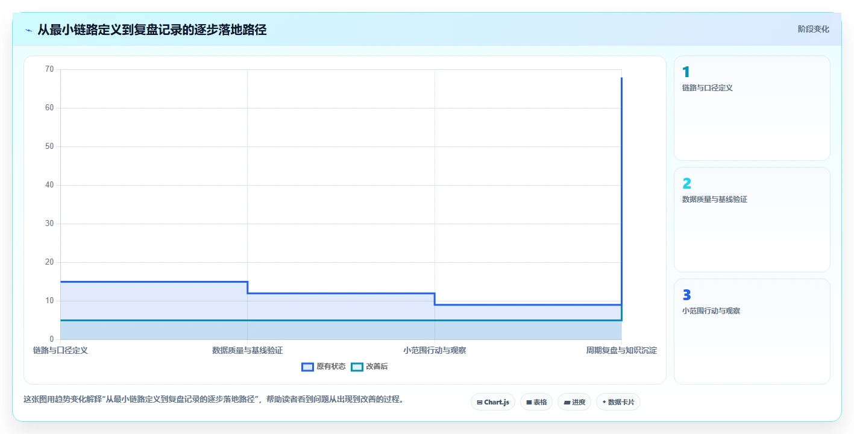Click the number 1 in first card
The width and height of the screenshot is (854, 434).
click(x=686, y=72)
